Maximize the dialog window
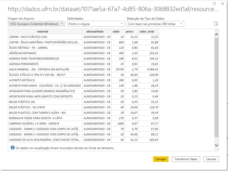Viewport: 228px width, 171px height. (214, 4)
